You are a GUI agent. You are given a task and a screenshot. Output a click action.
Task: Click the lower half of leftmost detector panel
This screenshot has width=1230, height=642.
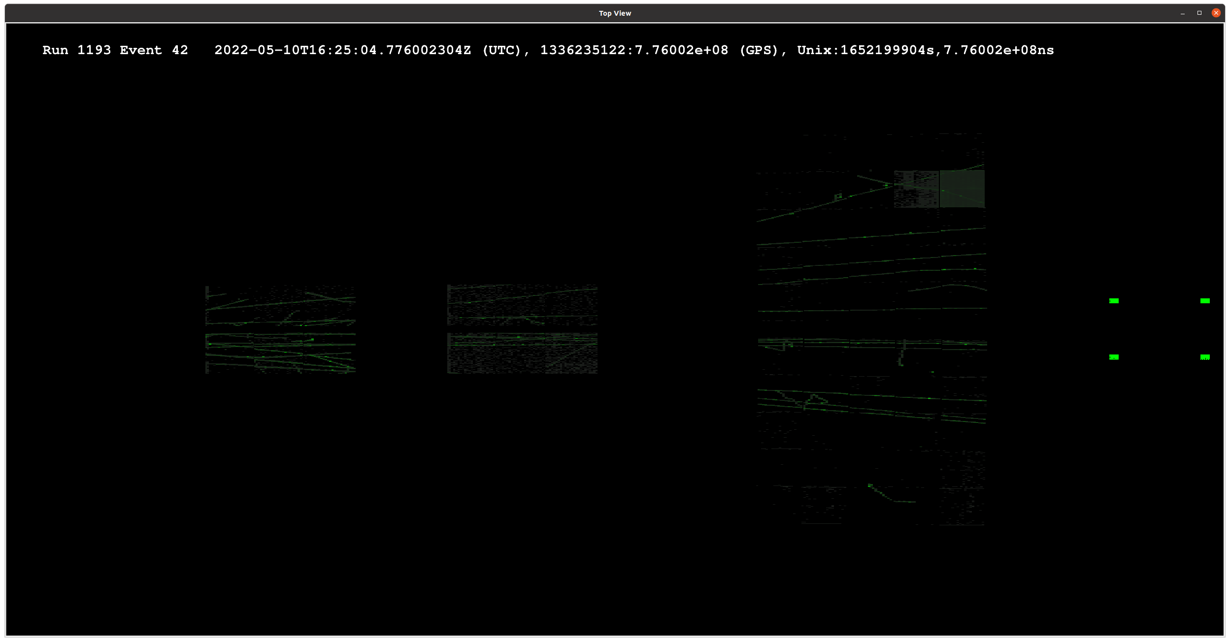(x=280, y=353)
